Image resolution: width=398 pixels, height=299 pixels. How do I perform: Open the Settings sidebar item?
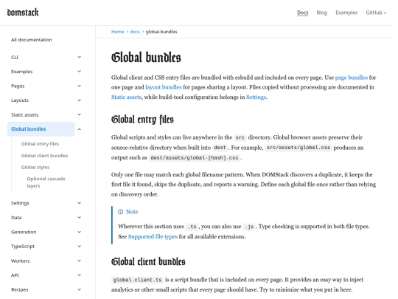20,203
